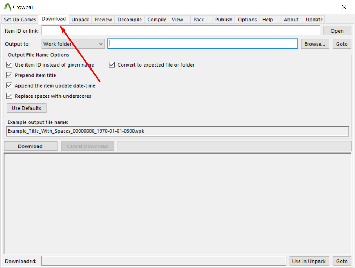355x268 pixels.
Task: Click Goto next to Downloaded field
Action: coord(342,261)
